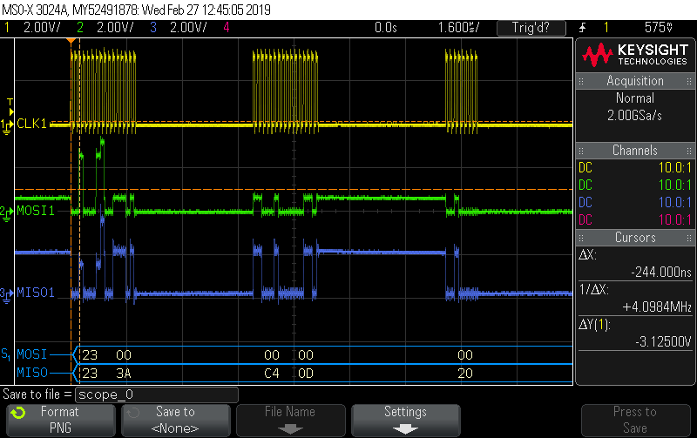Click the blue channel 3 DC coupling

click(585, 203)
